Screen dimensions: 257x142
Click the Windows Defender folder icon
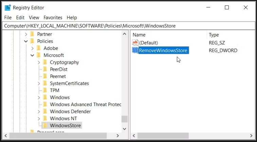click(x=45, y=111)
